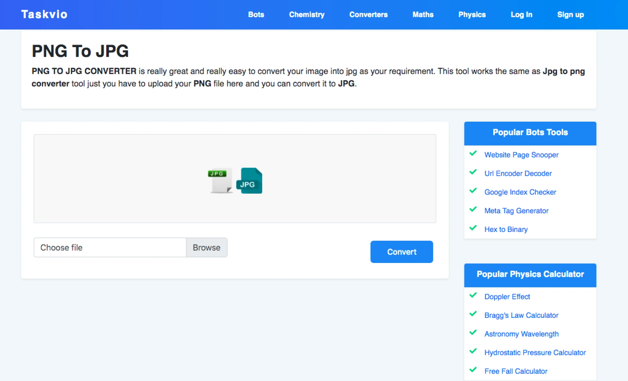628x381 pixels.
Task: Click checkmark icon beside Free Fall Calculator
Action: coord(473,370)
